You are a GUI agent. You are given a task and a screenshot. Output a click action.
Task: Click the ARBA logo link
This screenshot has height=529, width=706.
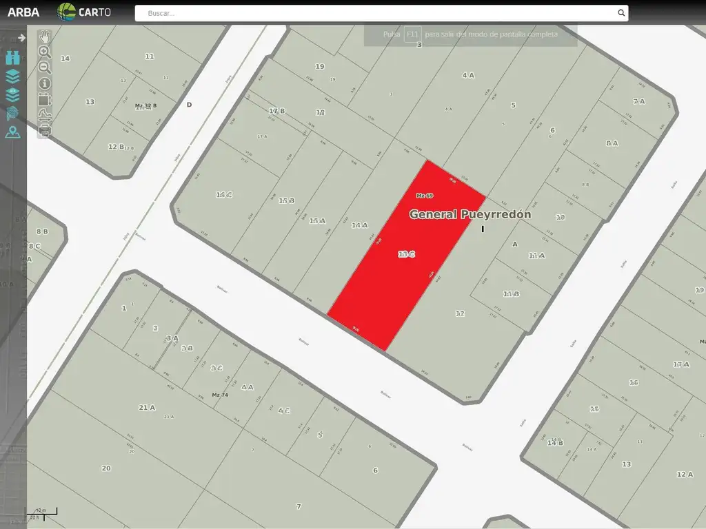23,12
